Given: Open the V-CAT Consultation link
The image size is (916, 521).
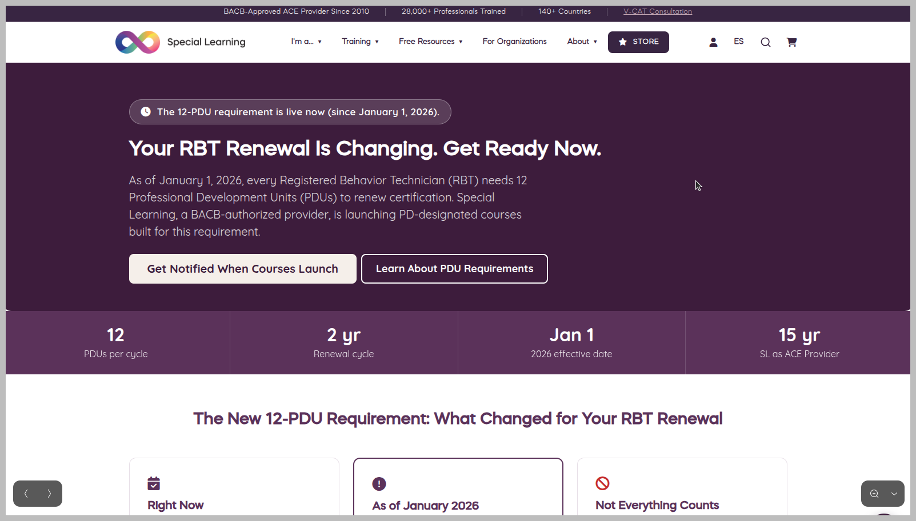Looking at the screenshot, I should pyautogui.click(x=658, y=11).
